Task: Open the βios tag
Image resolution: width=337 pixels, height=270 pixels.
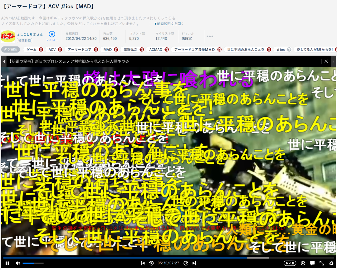Action: click(x=281, y=50)
